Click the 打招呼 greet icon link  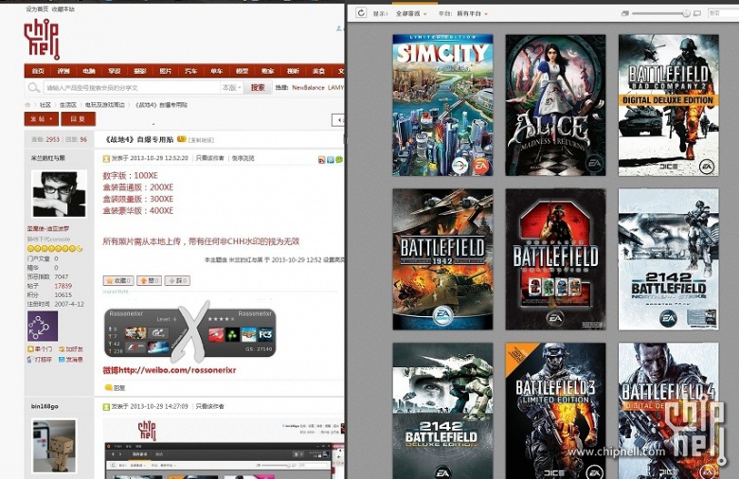tap(40, 360)
